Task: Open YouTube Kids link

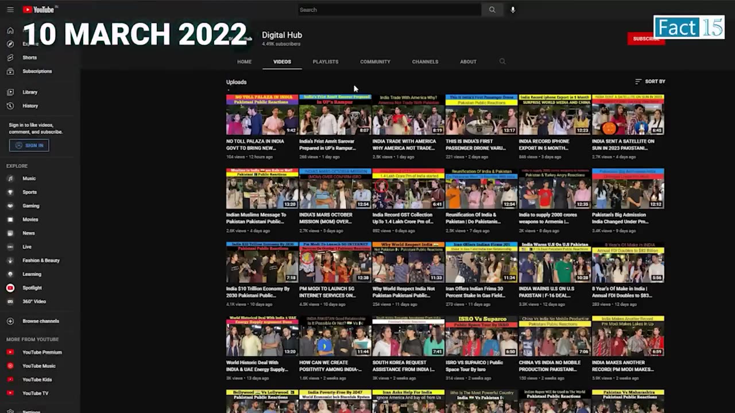Action: [37, 380]
